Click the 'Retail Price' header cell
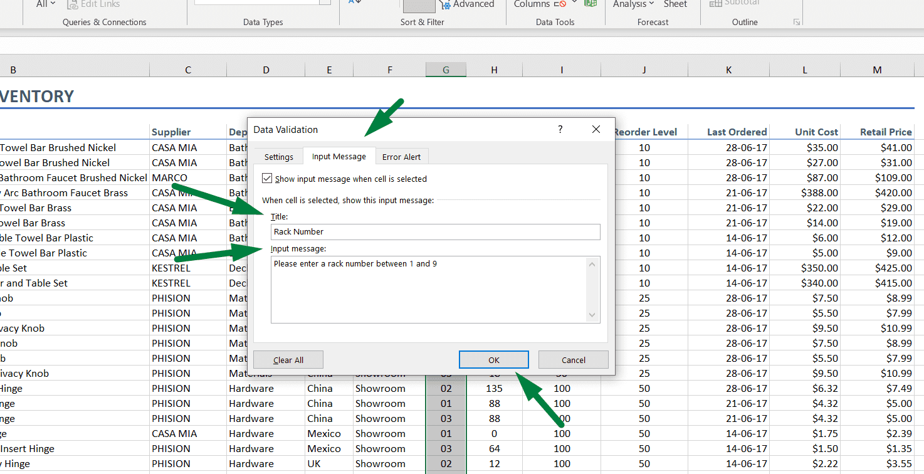Image resolution: width=924 pixels, height=474 pixels. coord(877,132)
